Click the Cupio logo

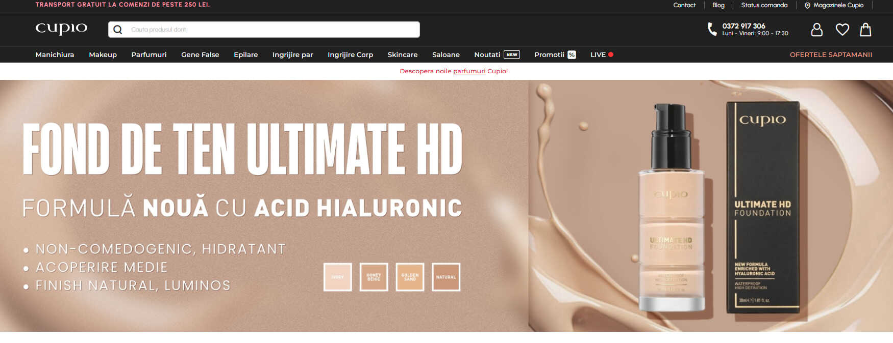61,28
